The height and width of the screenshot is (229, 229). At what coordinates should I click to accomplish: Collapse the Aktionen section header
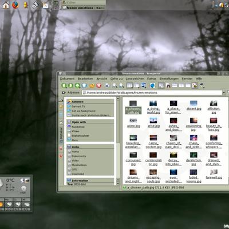tap(90, 101)
